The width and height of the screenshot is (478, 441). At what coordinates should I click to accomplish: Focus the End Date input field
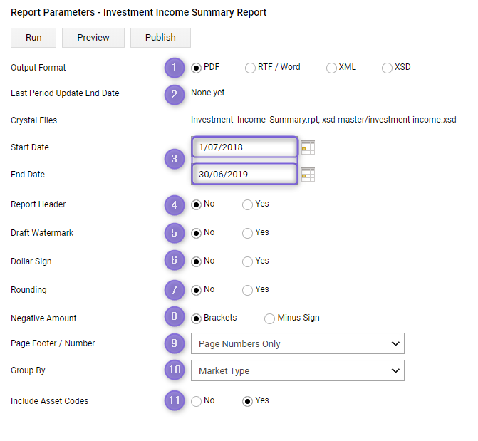244,174
